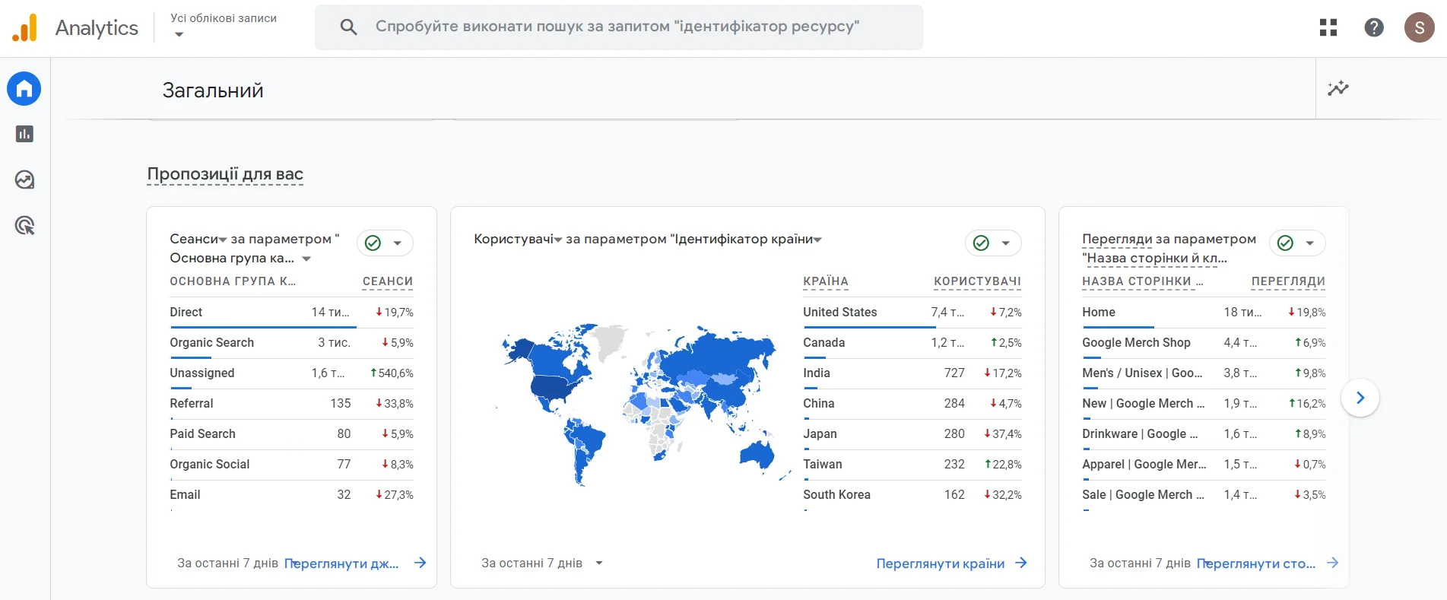Select the 'Organic Search' row
Screen dimensions: 1447x600
coord(291,343)
